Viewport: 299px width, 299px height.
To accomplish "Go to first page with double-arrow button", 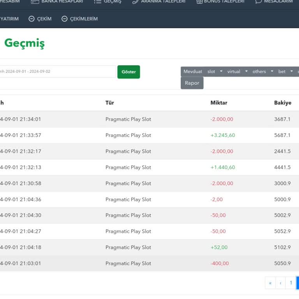I will 270,283.
